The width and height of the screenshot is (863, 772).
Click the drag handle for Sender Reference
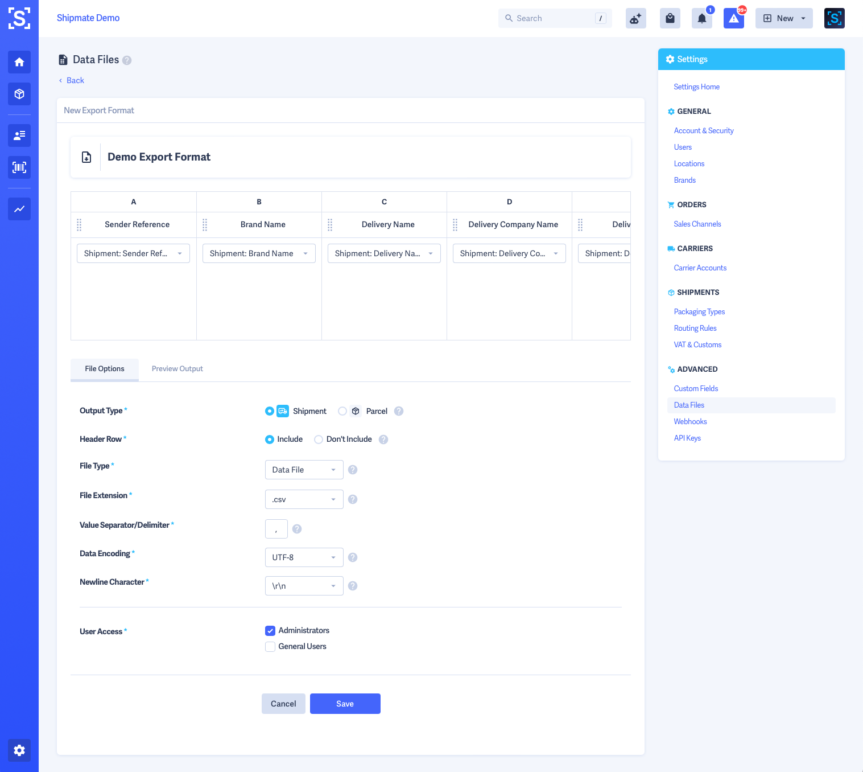coord(79,225)
